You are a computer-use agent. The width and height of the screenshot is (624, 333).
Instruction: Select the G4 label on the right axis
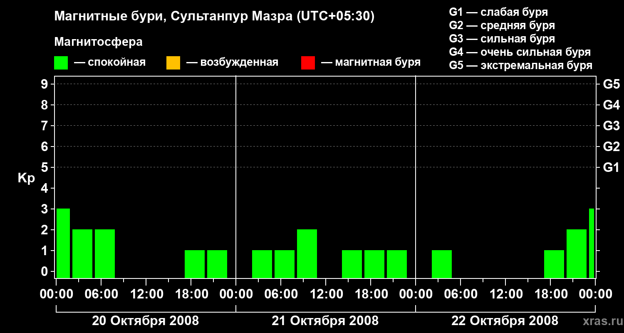pyautogui.click(x=612, y=105)
